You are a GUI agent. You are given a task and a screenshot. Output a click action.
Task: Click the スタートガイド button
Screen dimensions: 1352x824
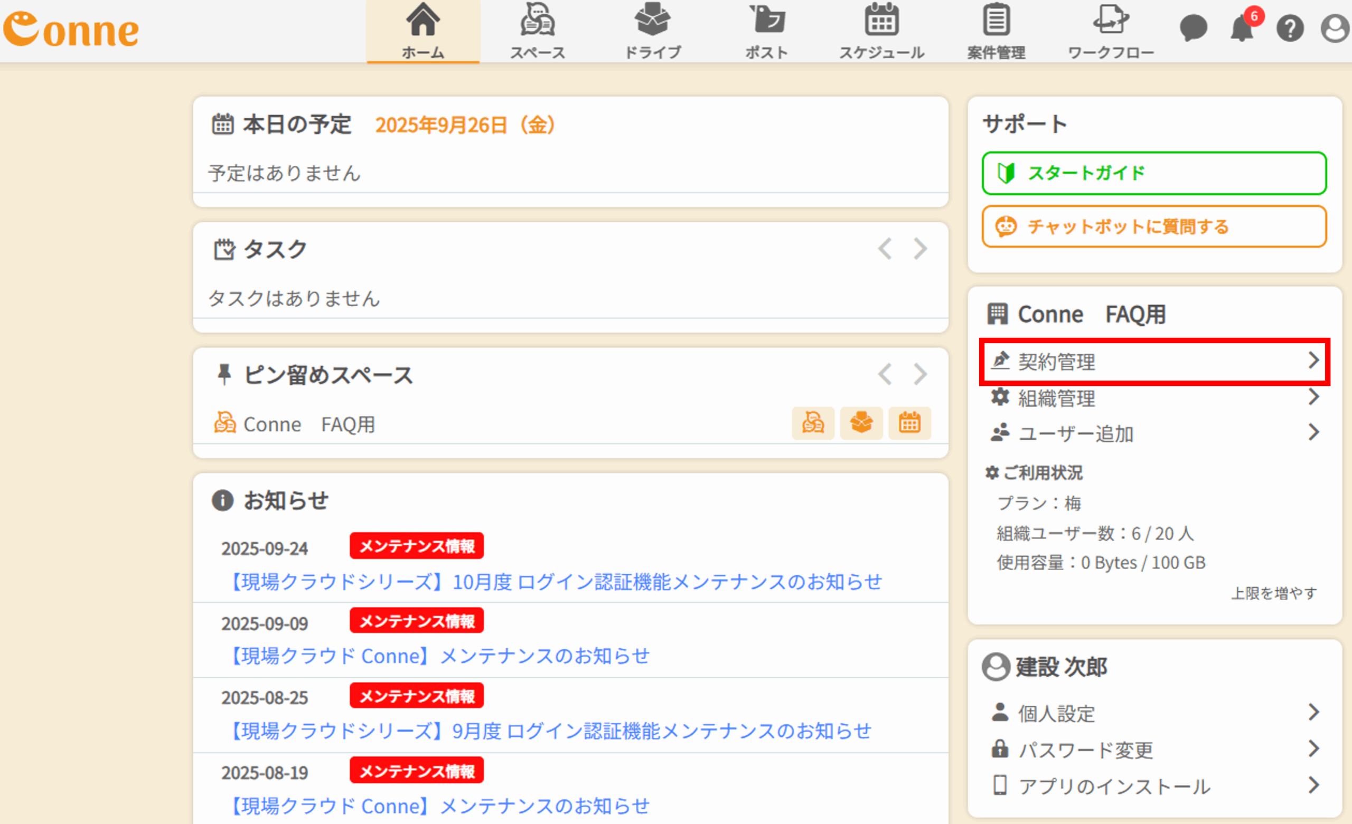1153,173
